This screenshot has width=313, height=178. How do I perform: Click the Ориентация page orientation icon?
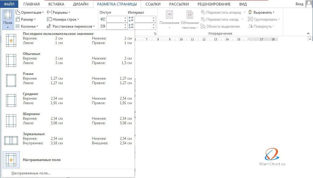pyautogui.click(x=18, y=12)
